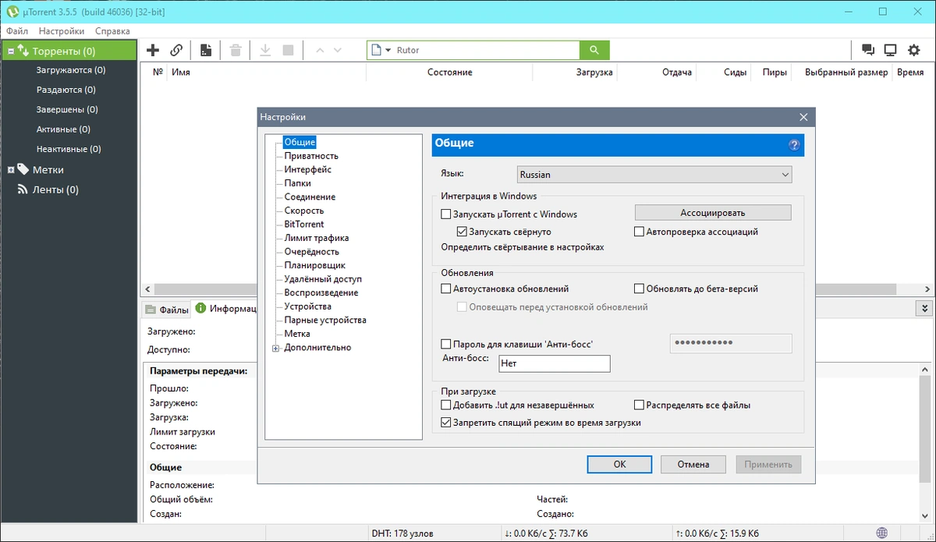The image size is (936, 542).
Task: Click the Состояние column header
Action: pos(449,72)
